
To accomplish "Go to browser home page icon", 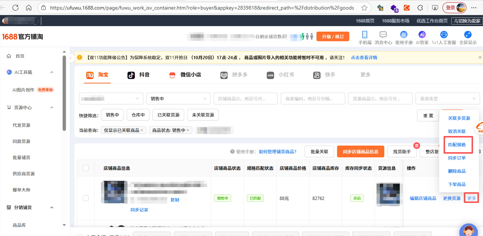I will [x=29, y=7].
